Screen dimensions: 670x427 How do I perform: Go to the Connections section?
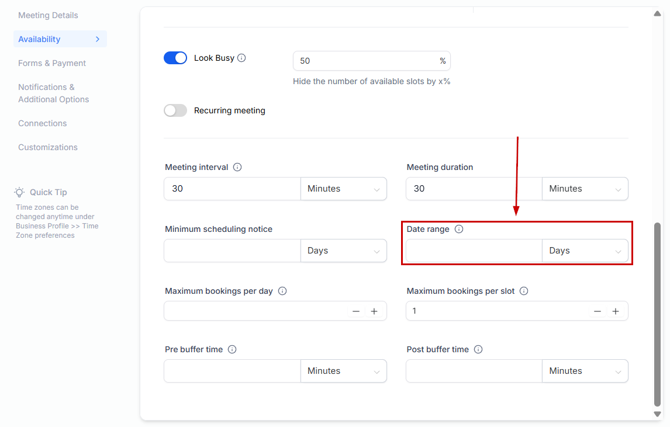click(x=42, y=123)
